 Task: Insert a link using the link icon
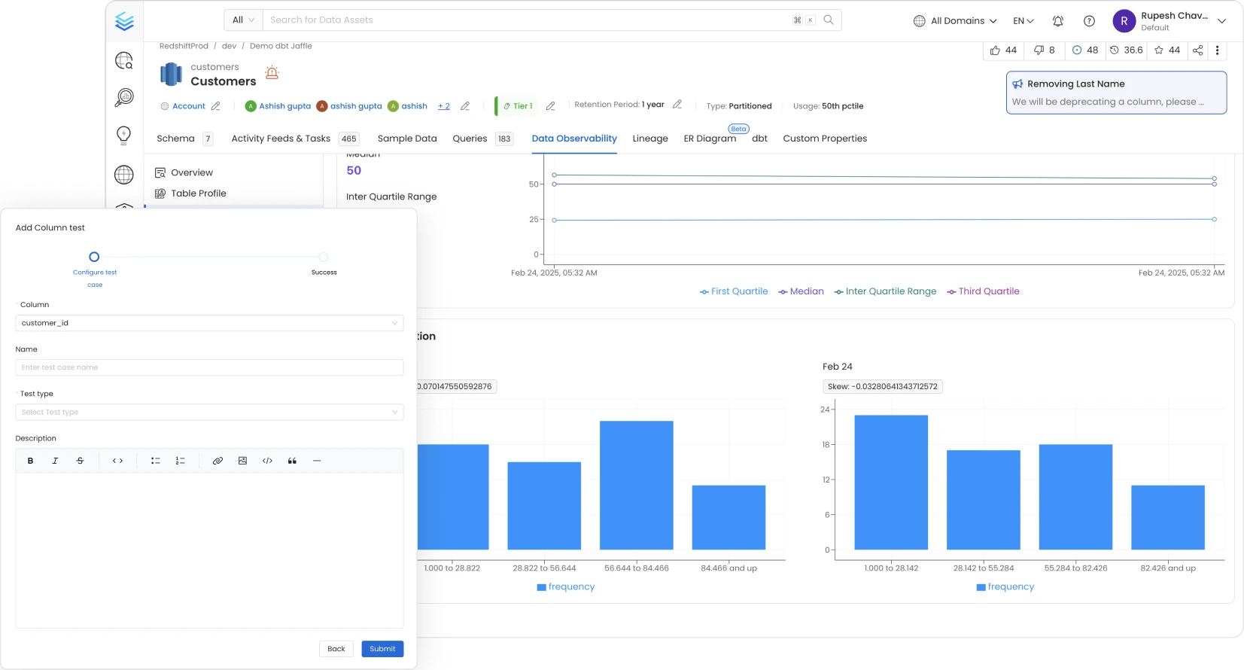217,461
